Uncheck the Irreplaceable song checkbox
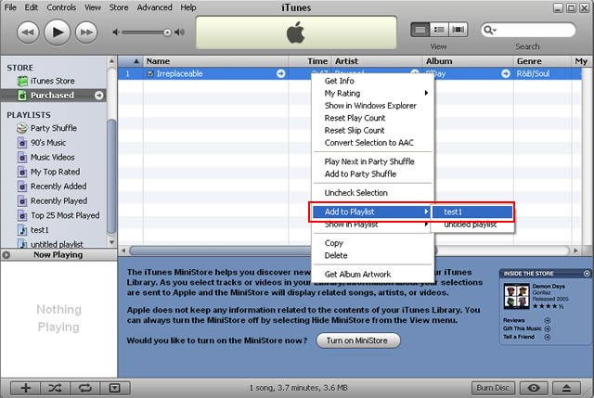Screen dimensions: 594x398 (150, 74)
